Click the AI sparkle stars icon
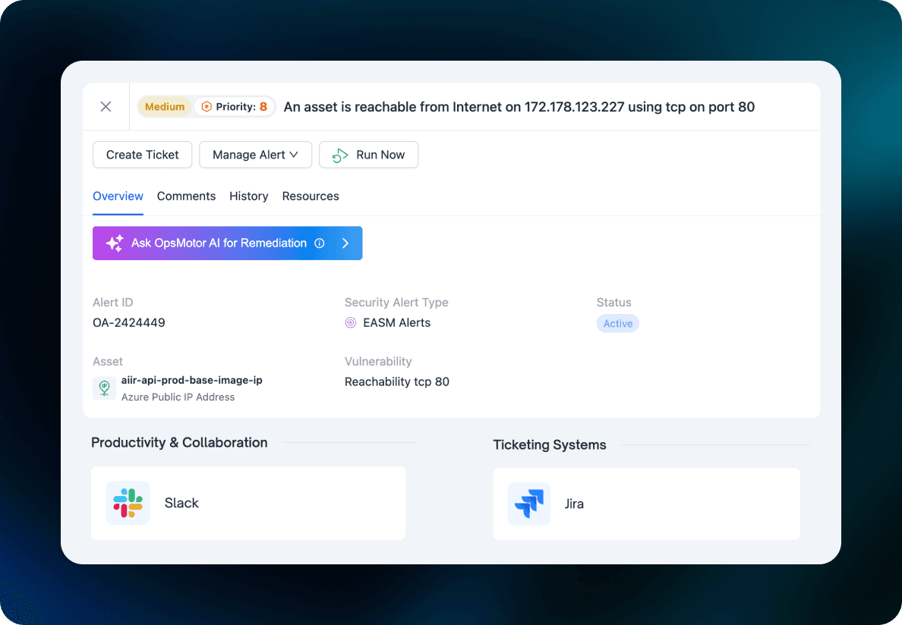The image size is (902, 625). [115, 243]
